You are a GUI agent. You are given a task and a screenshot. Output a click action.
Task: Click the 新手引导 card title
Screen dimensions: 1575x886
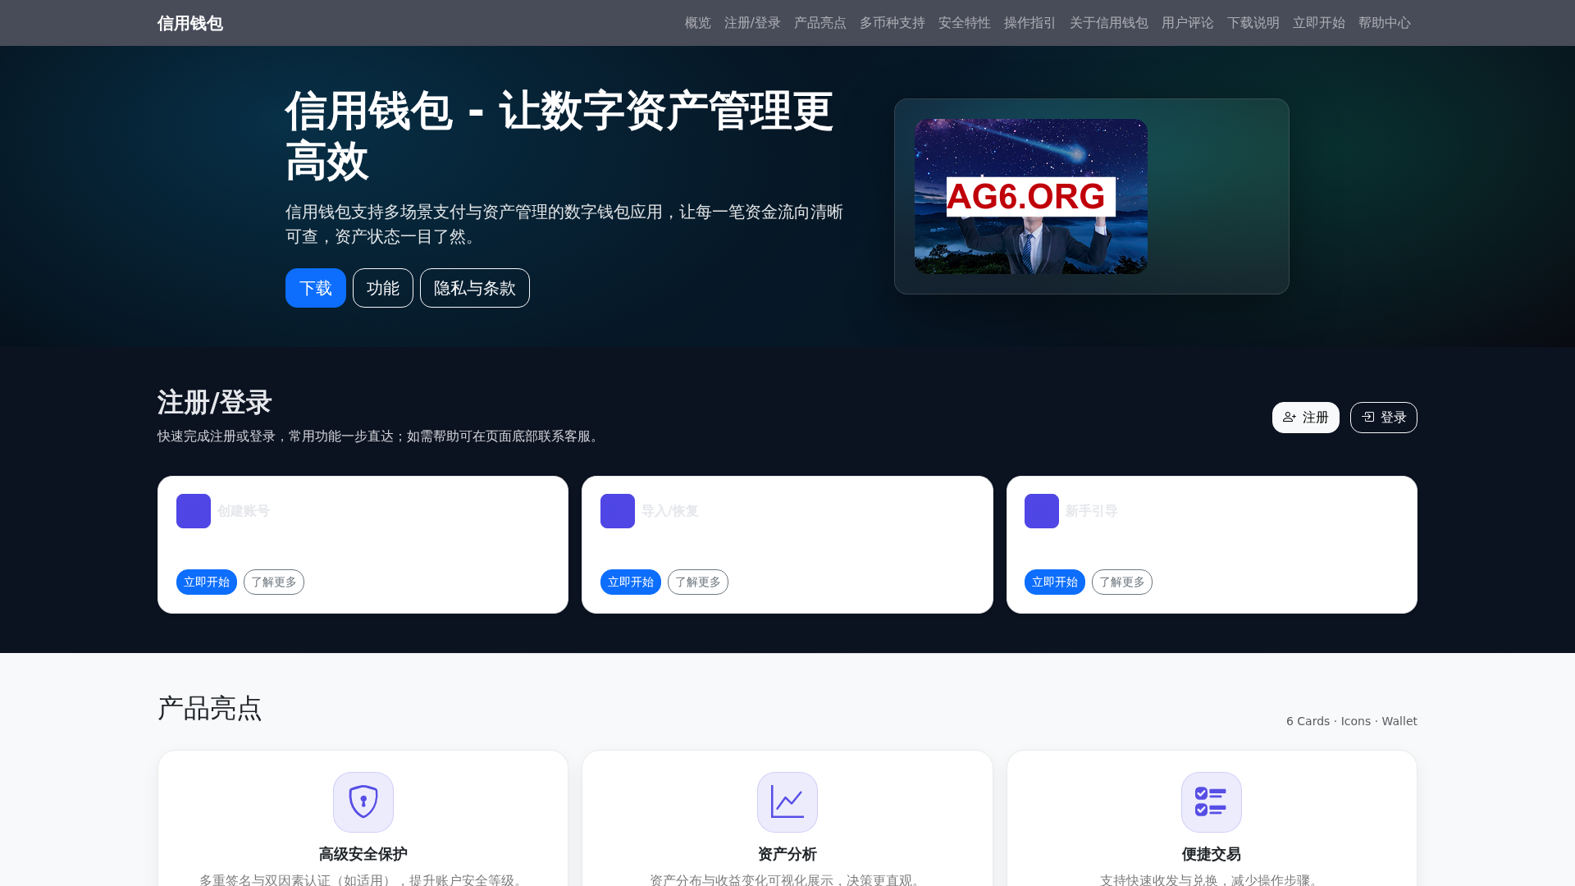1092,511
